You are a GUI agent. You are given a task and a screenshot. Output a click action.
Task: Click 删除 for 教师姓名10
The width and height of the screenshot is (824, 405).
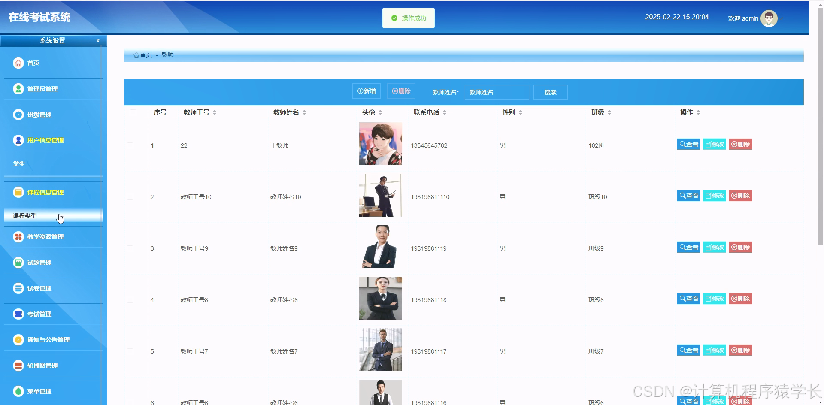pos(740,196)
